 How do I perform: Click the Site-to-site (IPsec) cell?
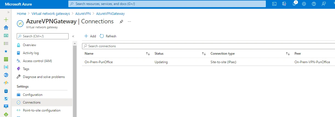point(223,62)
